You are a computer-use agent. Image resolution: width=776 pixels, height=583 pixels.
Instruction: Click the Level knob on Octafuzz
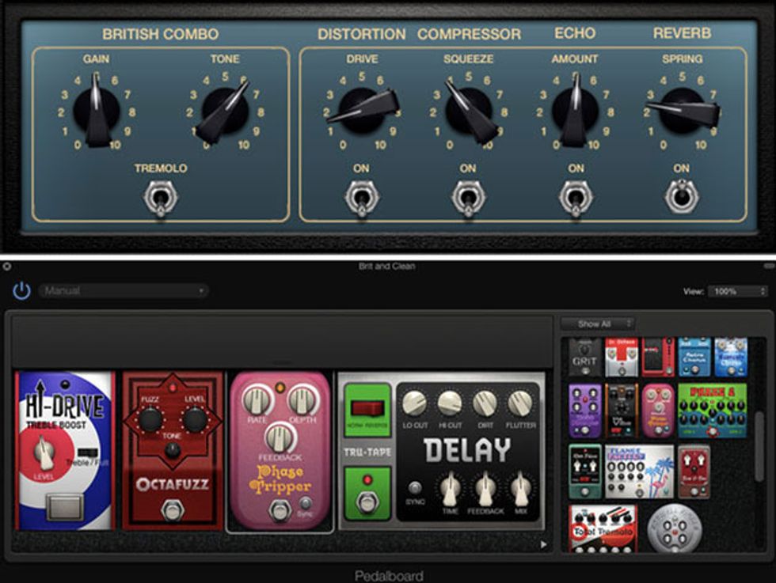point(195,420)
